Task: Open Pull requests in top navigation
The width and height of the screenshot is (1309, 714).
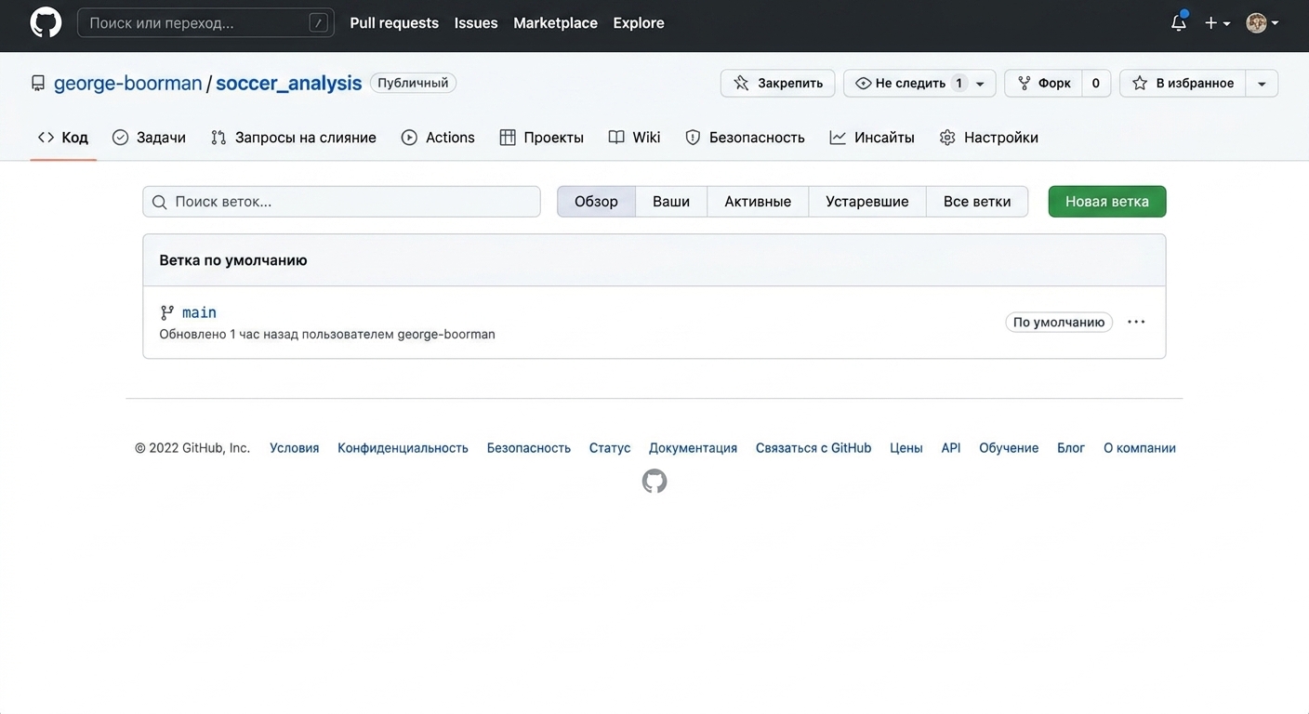Action: pyautogui.click(x=394, y=22)
